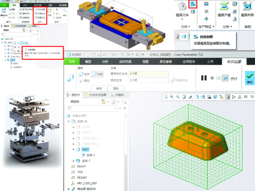Select the 相交 (intersect) operation
The width and height of the screenshot is (255, 191).
[84, 81]
